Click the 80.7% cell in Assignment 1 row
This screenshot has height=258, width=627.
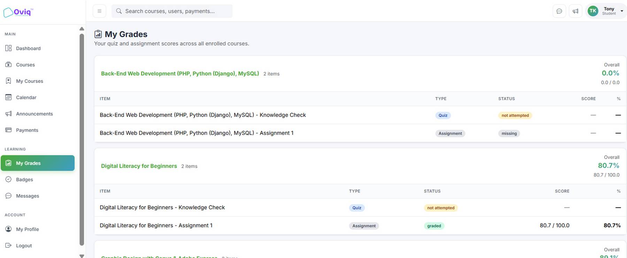pos(612,226)
